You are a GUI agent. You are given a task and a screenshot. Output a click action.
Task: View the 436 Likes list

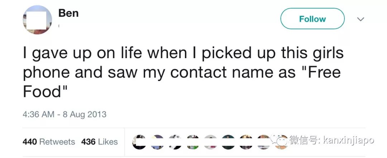(100, 142)
